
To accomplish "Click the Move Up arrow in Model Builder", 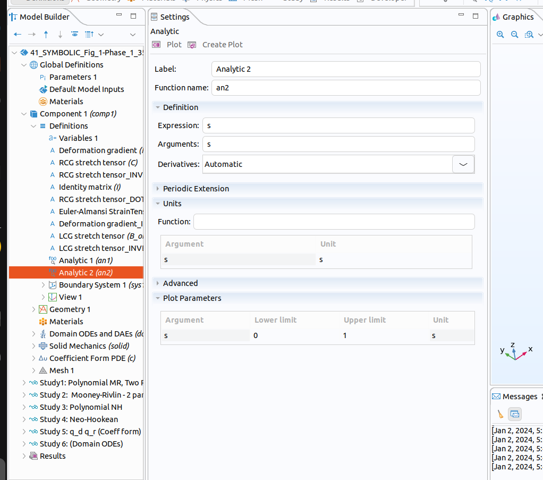I will pos(46,35).
